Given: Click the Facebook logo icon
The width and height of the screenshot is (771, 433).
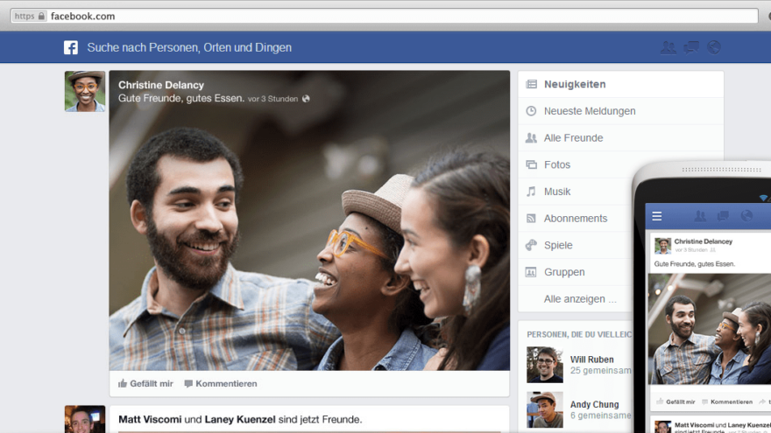Looking at the screenshot, I should click(x=71, y=47).
